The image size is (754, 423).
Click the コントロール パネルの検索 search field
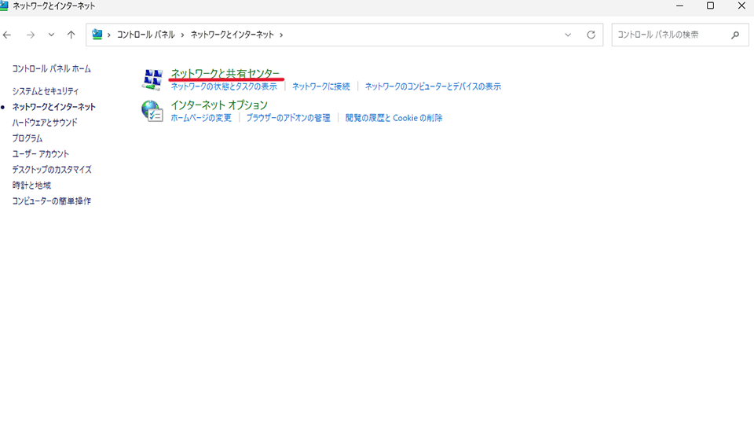(668, 35)
